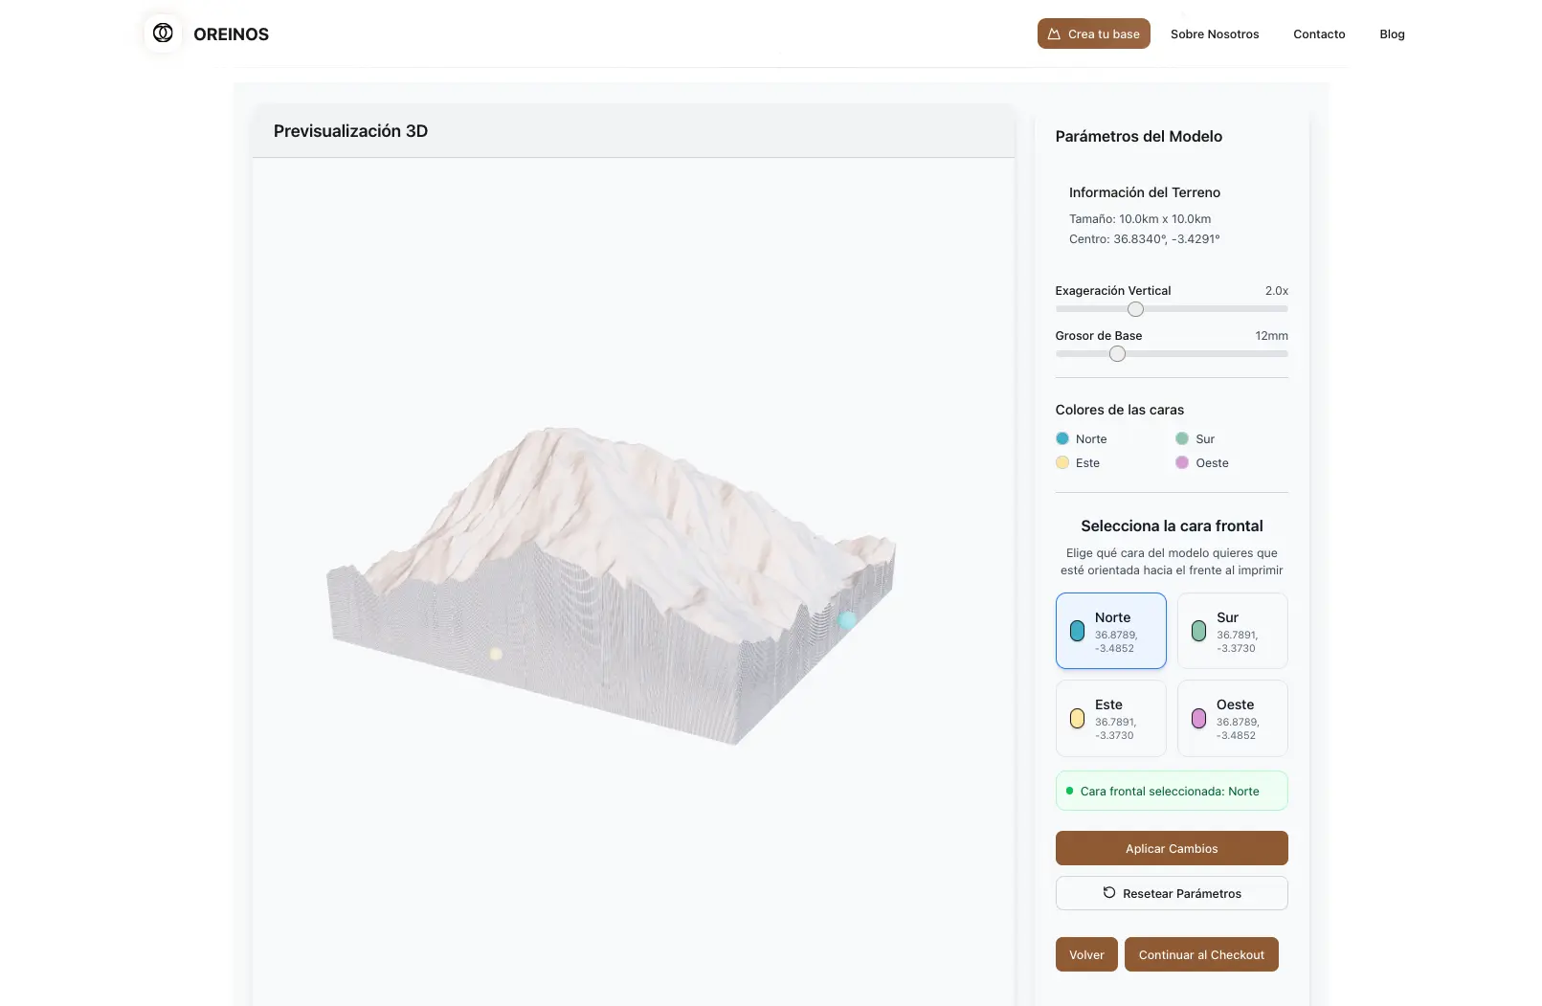The width and height of the screenshot is (1542, 1006).
Task: Click the reset arrow icon beside Resetear Parámetros
Action: (1108, 893)
